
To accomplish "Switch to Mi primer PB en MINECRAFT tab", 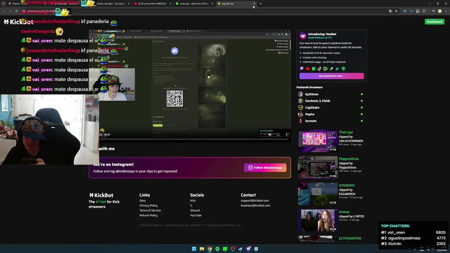I will [x=152, y=4].
